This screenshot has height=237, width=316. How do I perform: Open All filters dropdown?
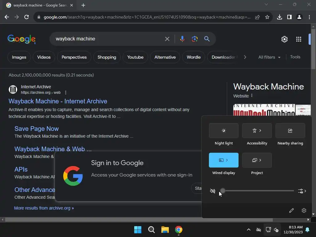269,57
